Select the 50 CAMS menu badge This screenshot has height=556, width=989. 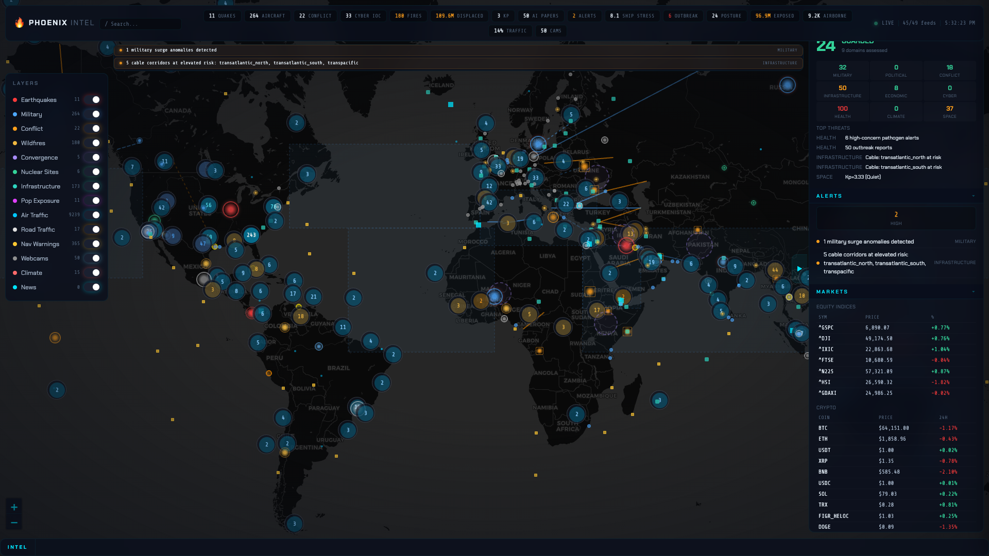pos(550,30)
